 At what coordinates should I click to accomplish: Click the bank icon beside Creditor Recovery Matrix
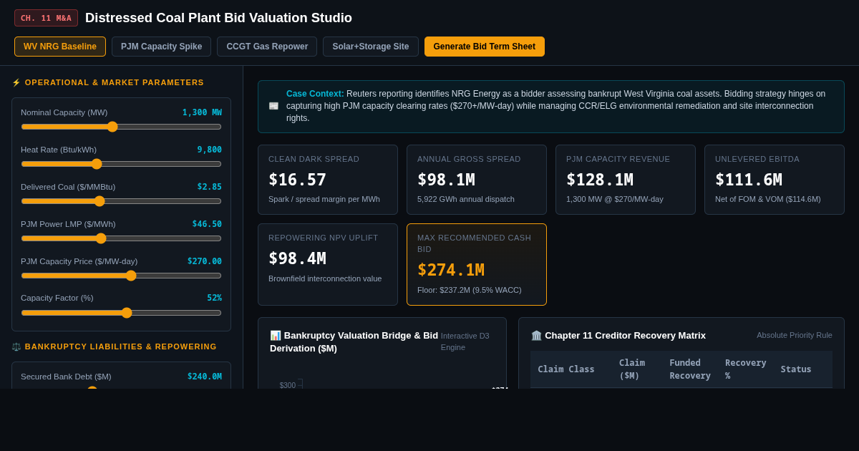click(536, 336)
